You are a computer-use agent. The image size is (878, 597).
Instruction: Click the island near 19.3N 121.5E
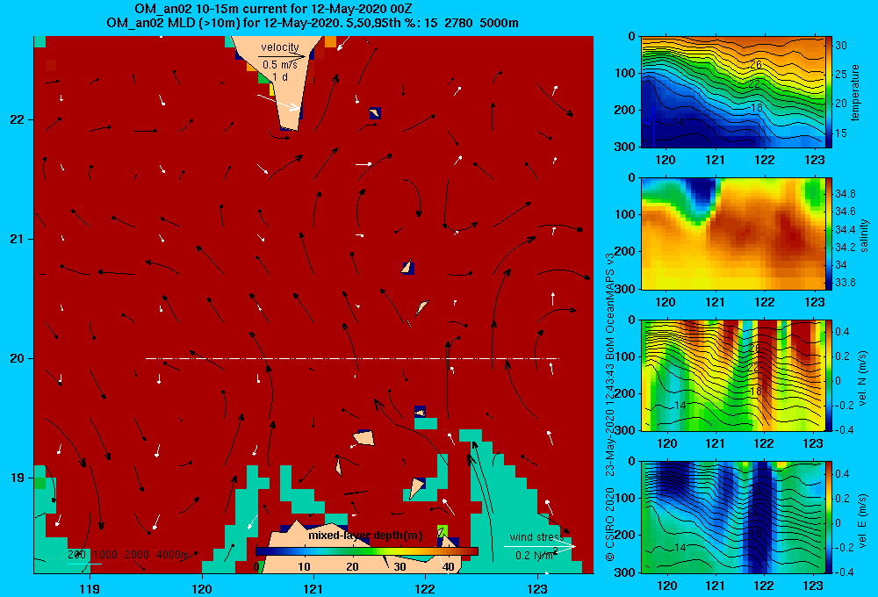coord(363,438)
